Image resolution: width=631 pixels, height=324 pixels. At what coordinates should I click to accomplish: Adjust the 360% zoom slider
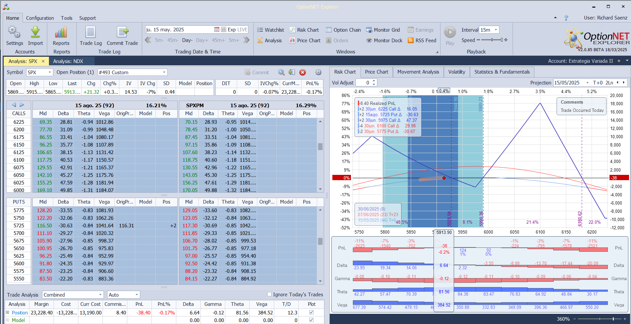tap(600, 319)
